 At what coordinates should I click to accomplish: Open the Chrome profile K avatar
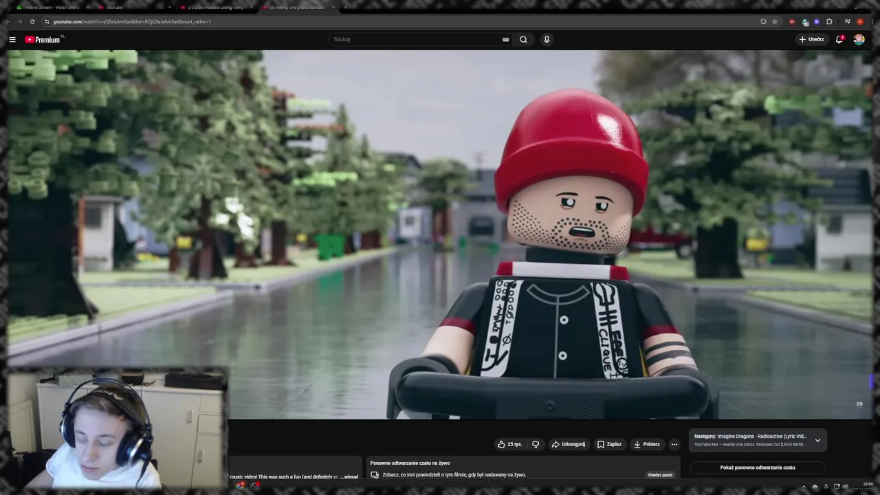click(x=860, y=21)
